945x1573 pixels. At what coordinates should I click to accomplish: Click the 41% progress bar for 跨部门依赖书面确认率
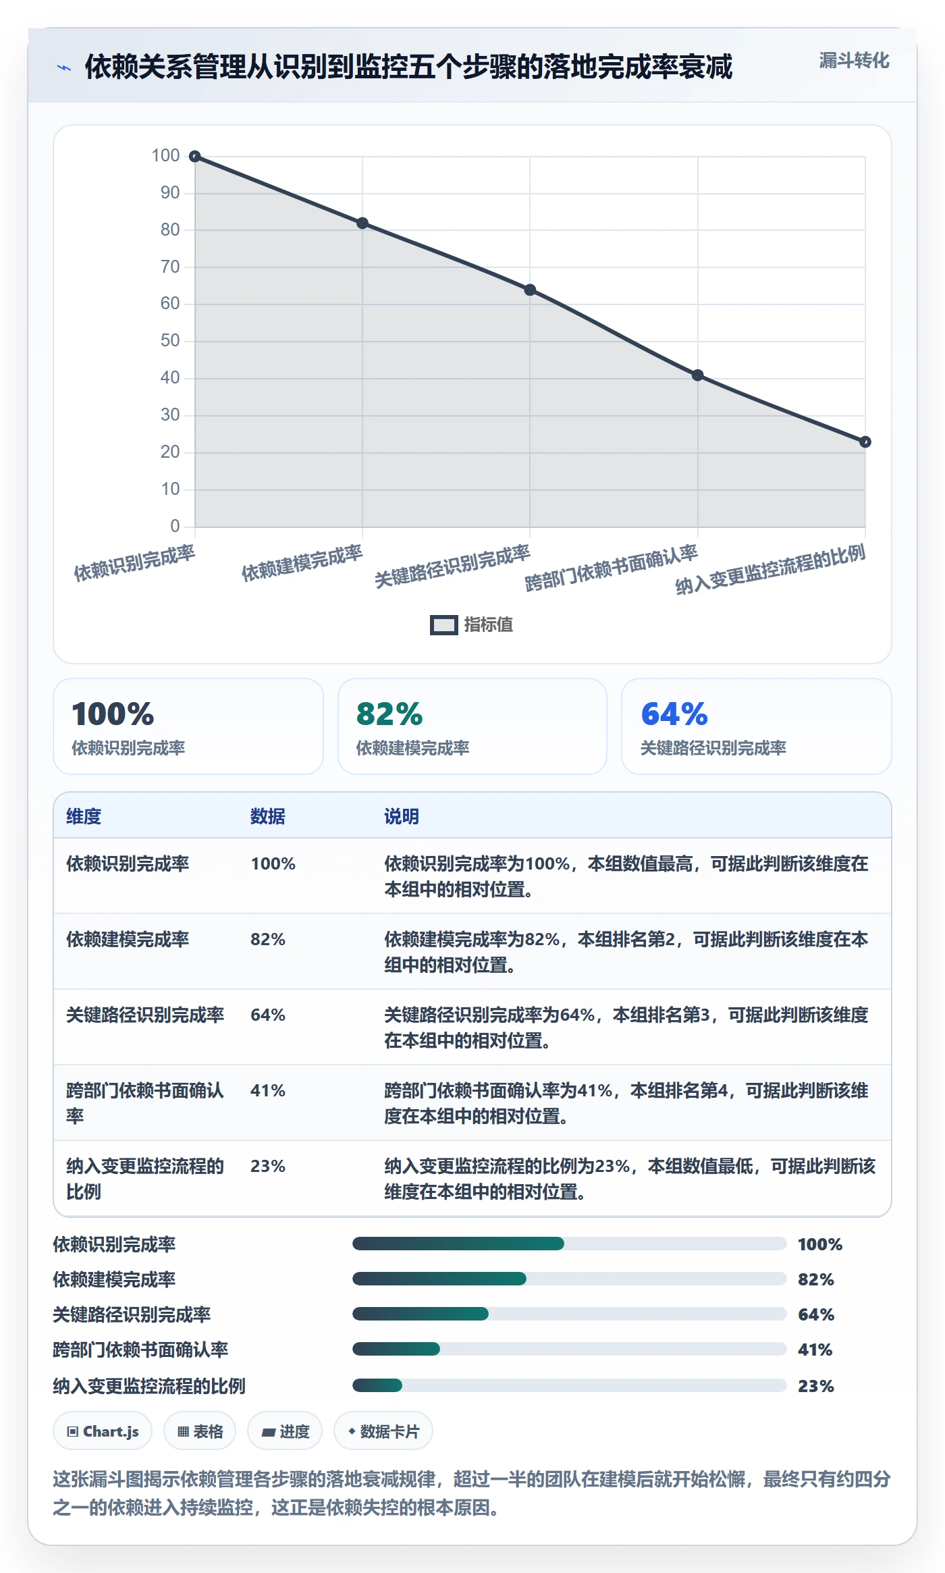(x=570, y=1349)
